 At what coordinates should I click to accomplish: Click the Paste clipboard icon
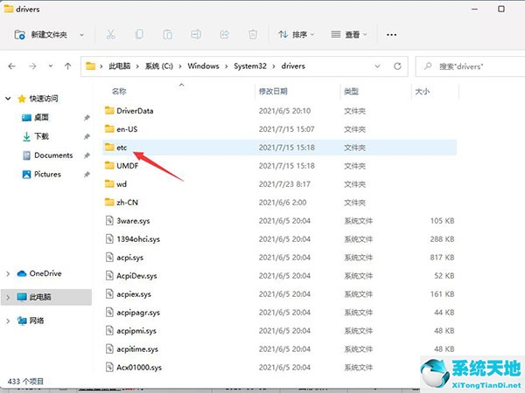[x=168, y=34]
